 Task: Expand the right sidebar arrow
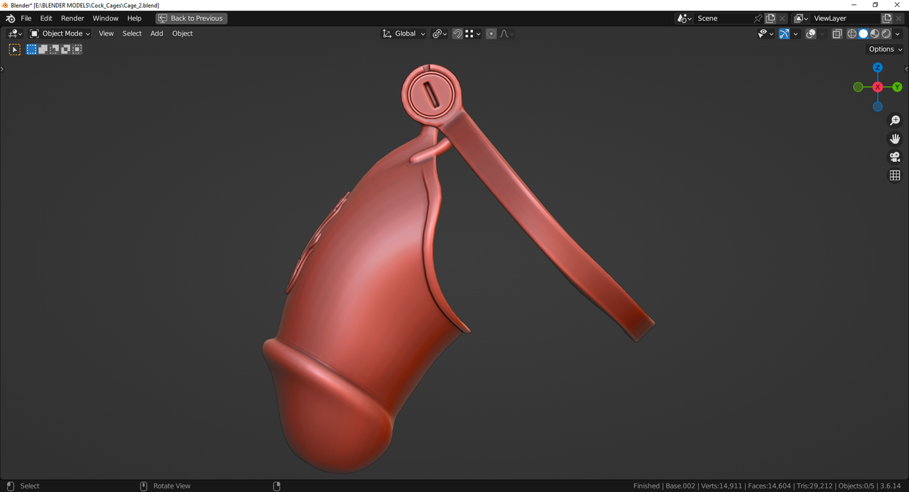(906, 69)
